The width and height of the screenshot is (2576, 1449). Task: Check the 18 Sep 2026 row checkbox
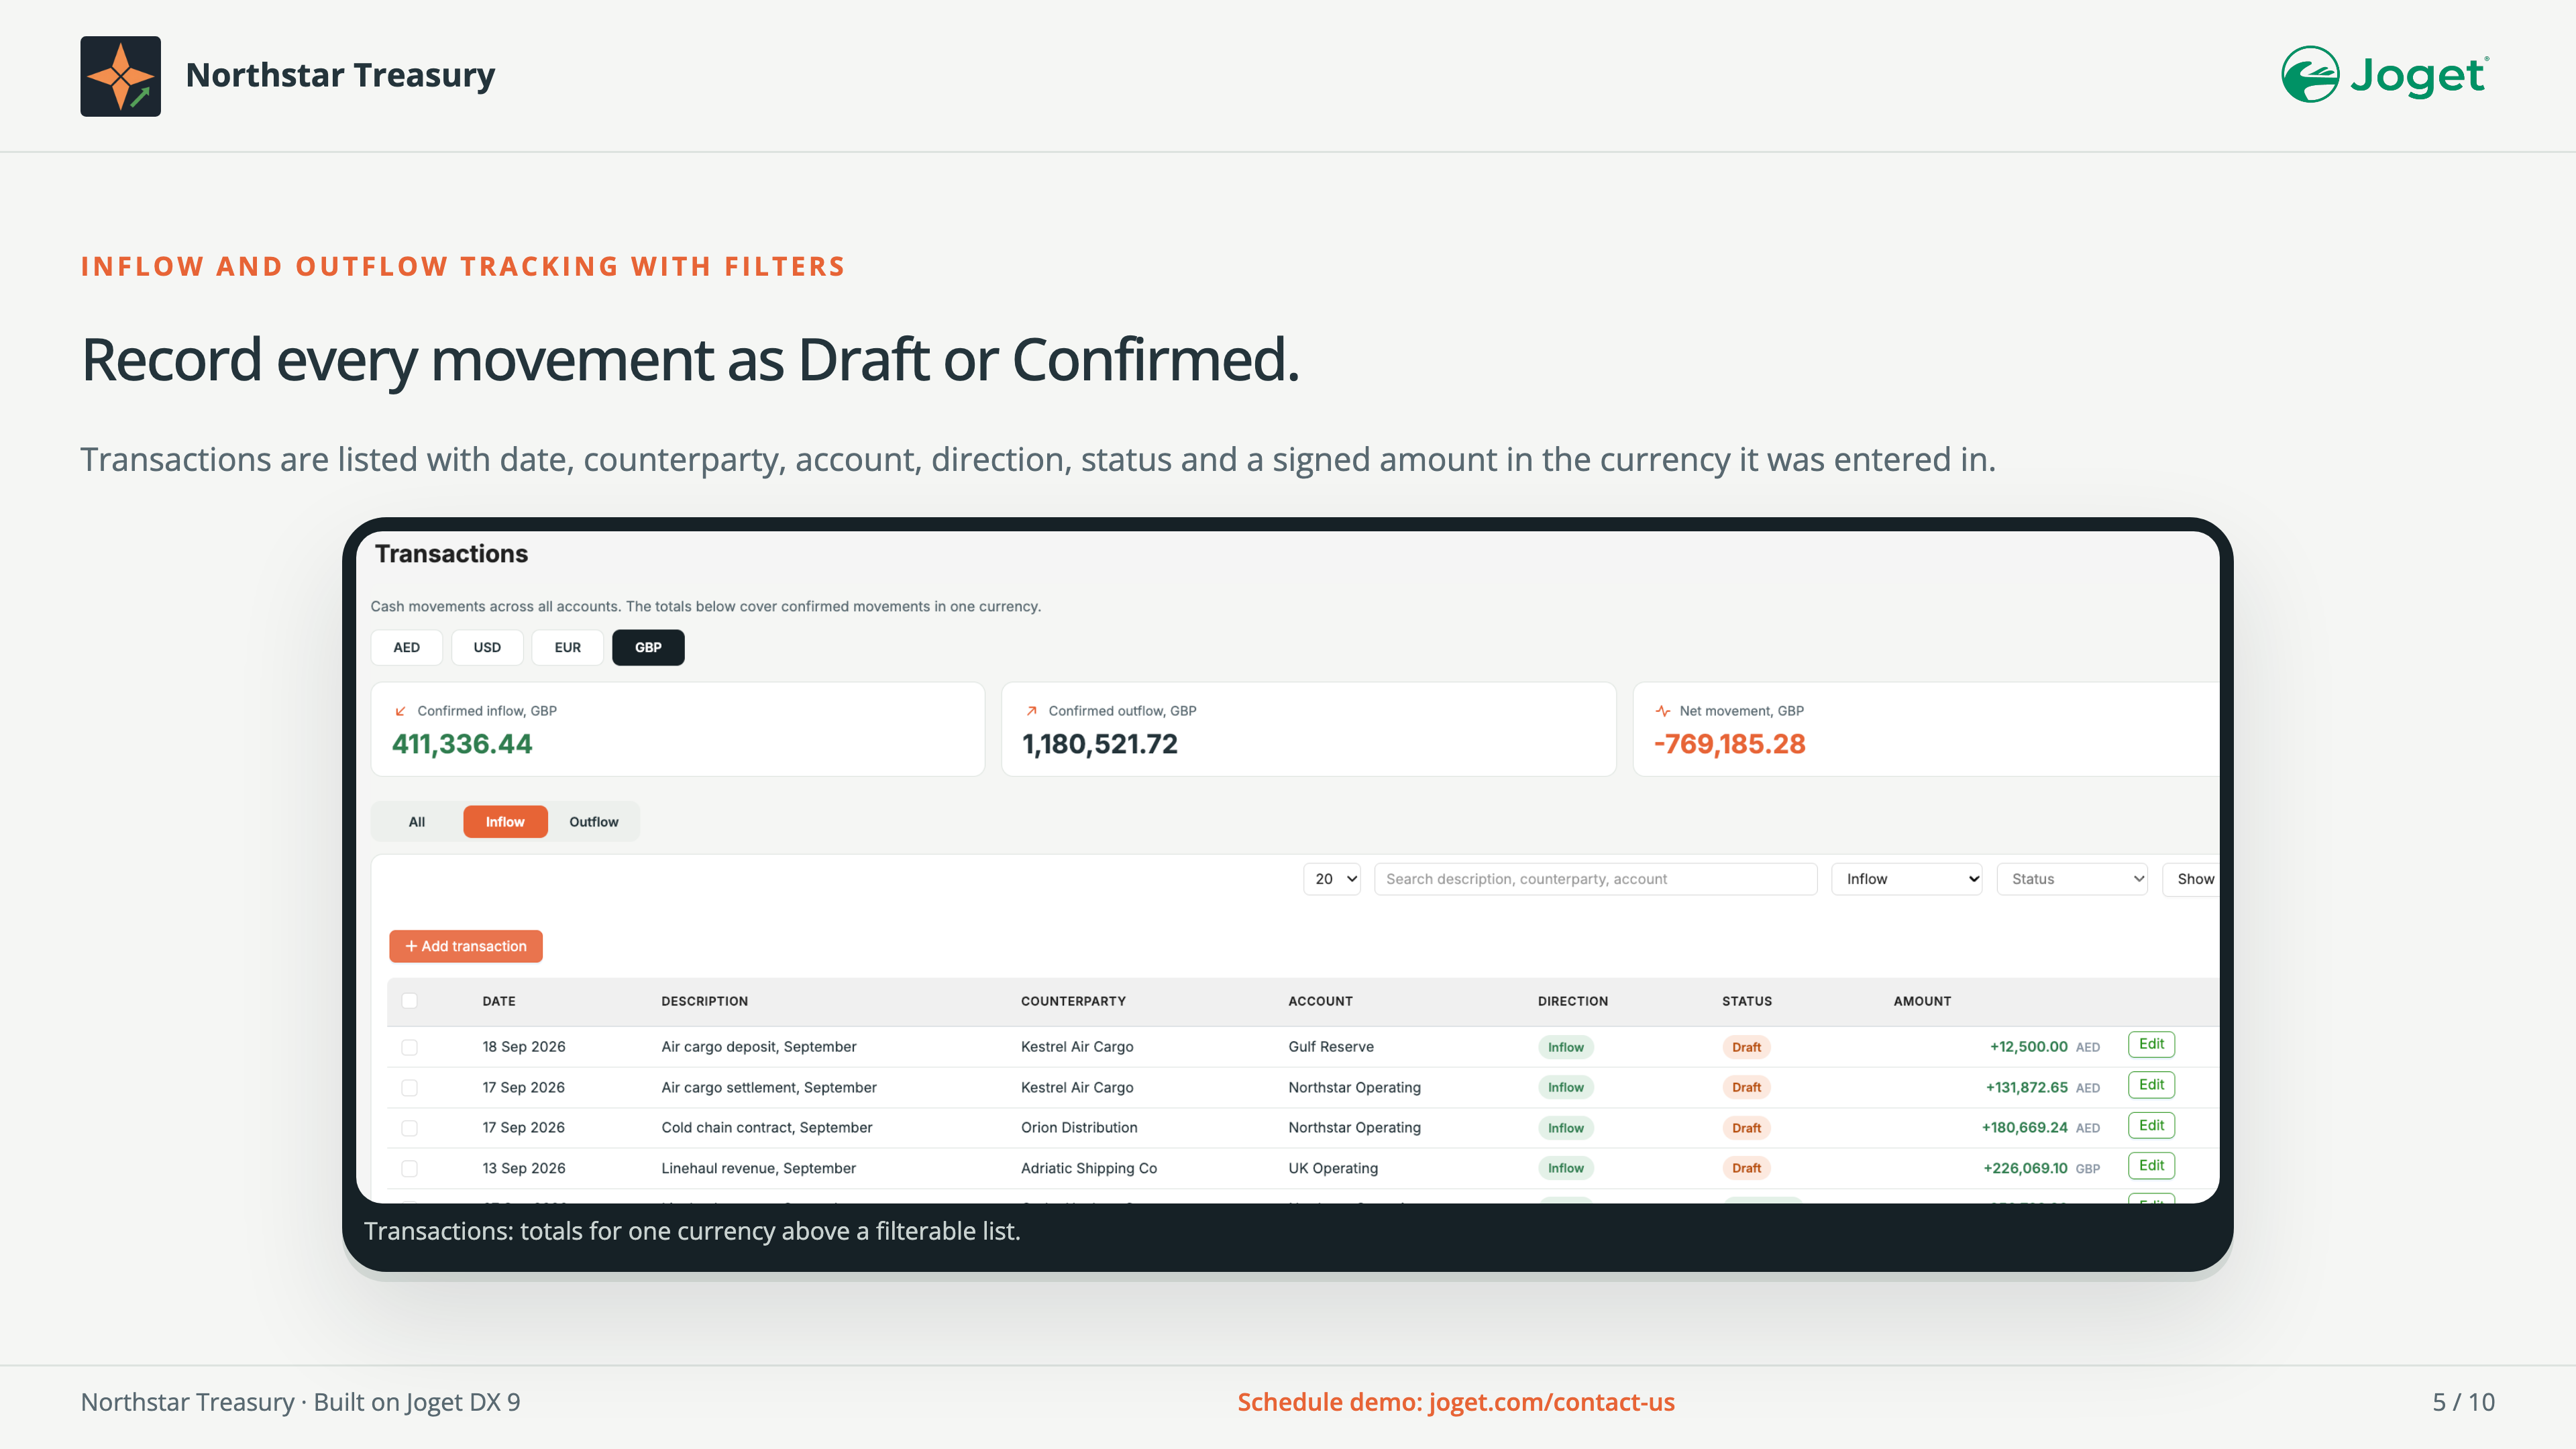409,1047
